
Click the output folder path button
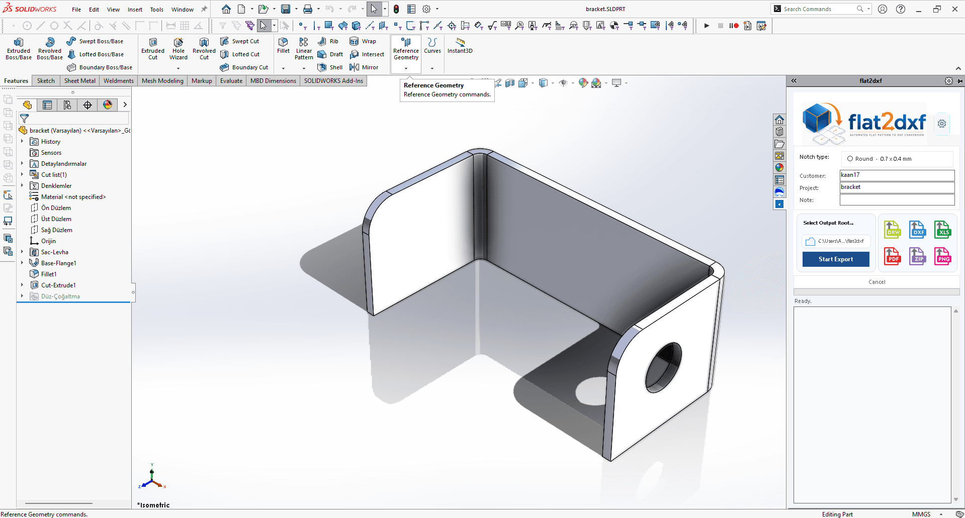836,241
